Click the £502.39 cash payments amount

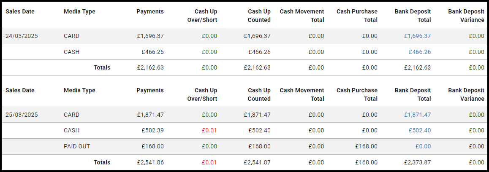pyautogui.click(x=152, y=131)
